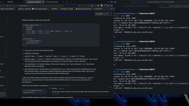Open a new browser tab with plus

tap(67, 2)
